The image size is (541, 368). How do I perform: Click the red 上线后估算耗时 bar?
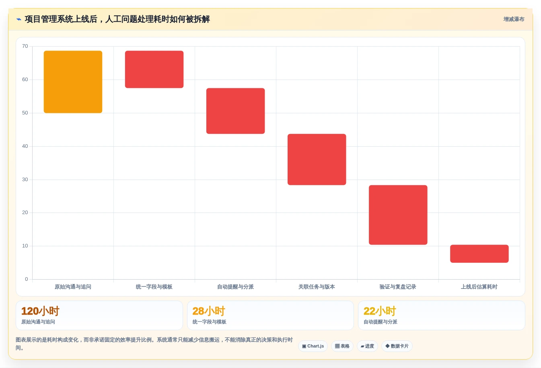tap(479, 254)
